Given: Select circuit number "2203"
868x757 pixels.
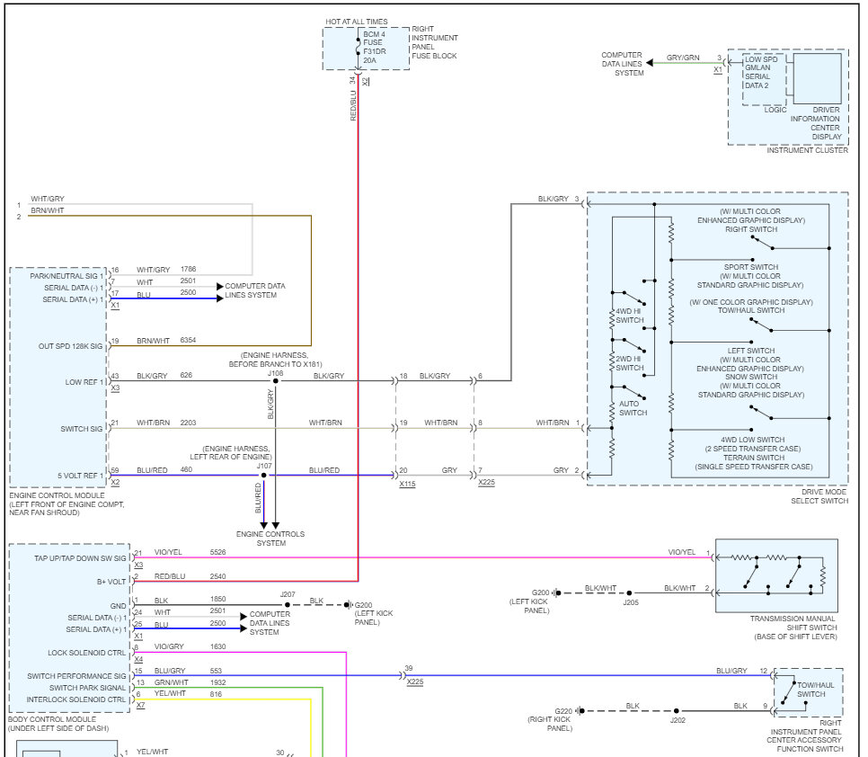Looking at the screenshot, I should click(x=188, y=423).
